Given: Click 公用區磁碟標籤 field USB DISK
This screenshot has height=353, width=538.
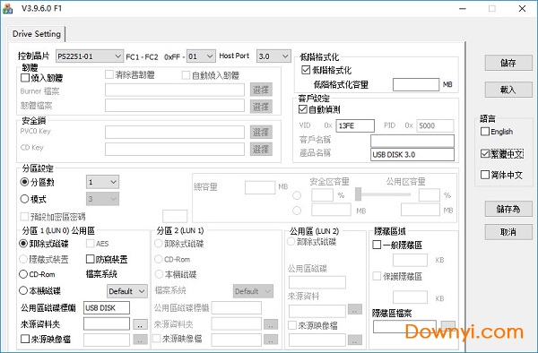Looking at the screenshot, I should tap(107, 308).
